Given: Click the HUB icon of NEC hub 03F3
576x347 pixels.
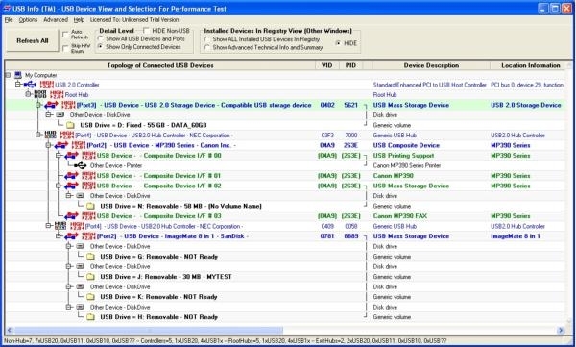Looking at the screenshot, I should [x=51, y=135].
